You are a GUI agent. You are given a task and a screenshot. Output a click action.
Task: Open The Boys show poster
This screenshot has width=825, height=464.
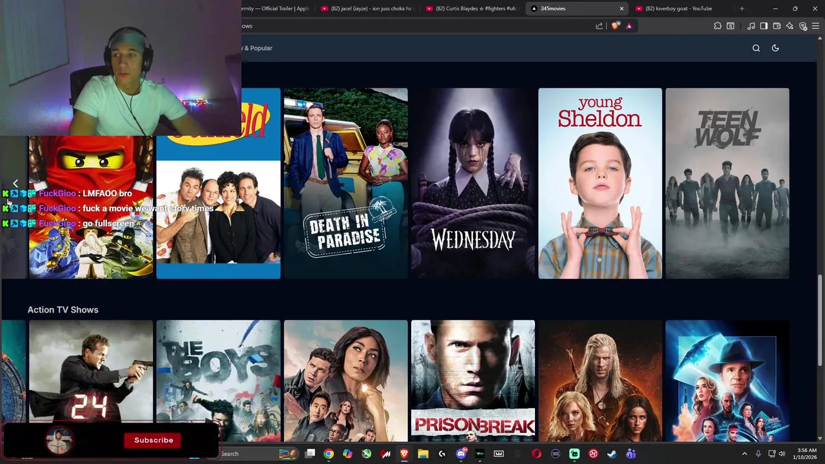point(218,381)
